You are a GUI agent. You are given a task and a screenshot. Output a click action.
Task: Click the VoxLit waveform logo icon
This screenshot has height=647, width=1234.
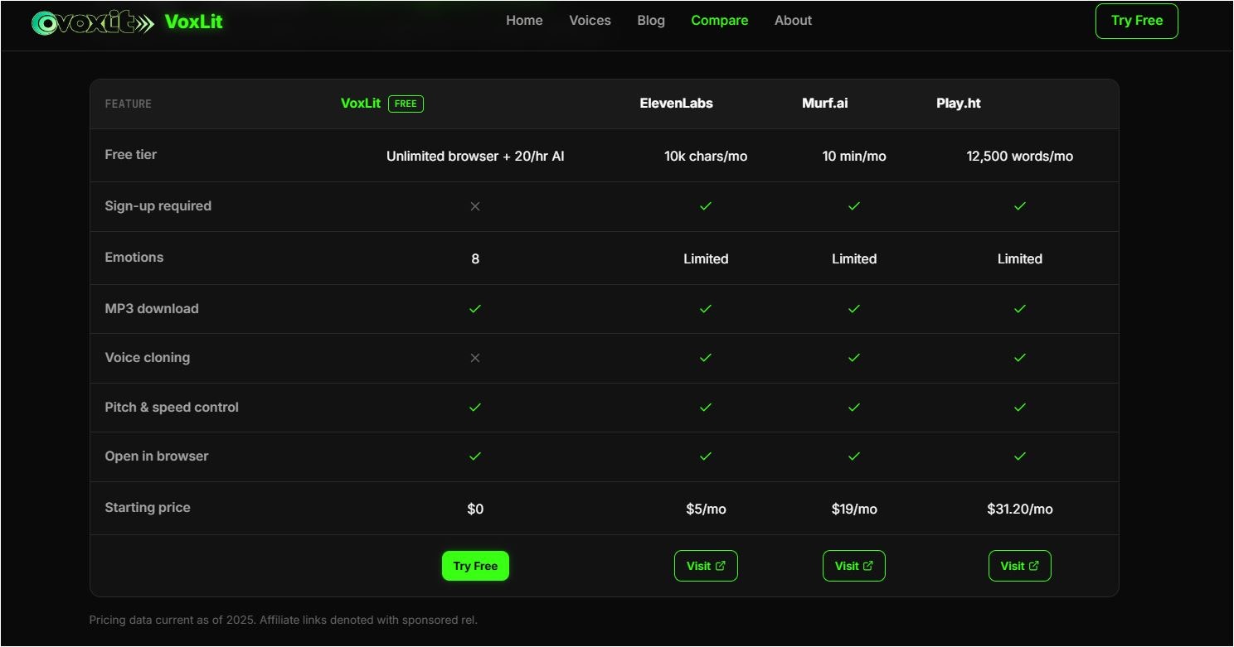[x=93, y=22]
